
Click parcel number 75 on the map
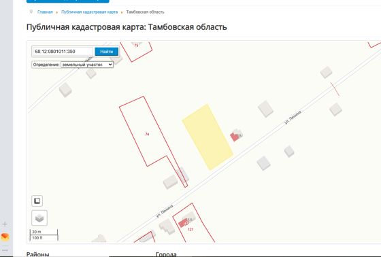tap(136, 46)
